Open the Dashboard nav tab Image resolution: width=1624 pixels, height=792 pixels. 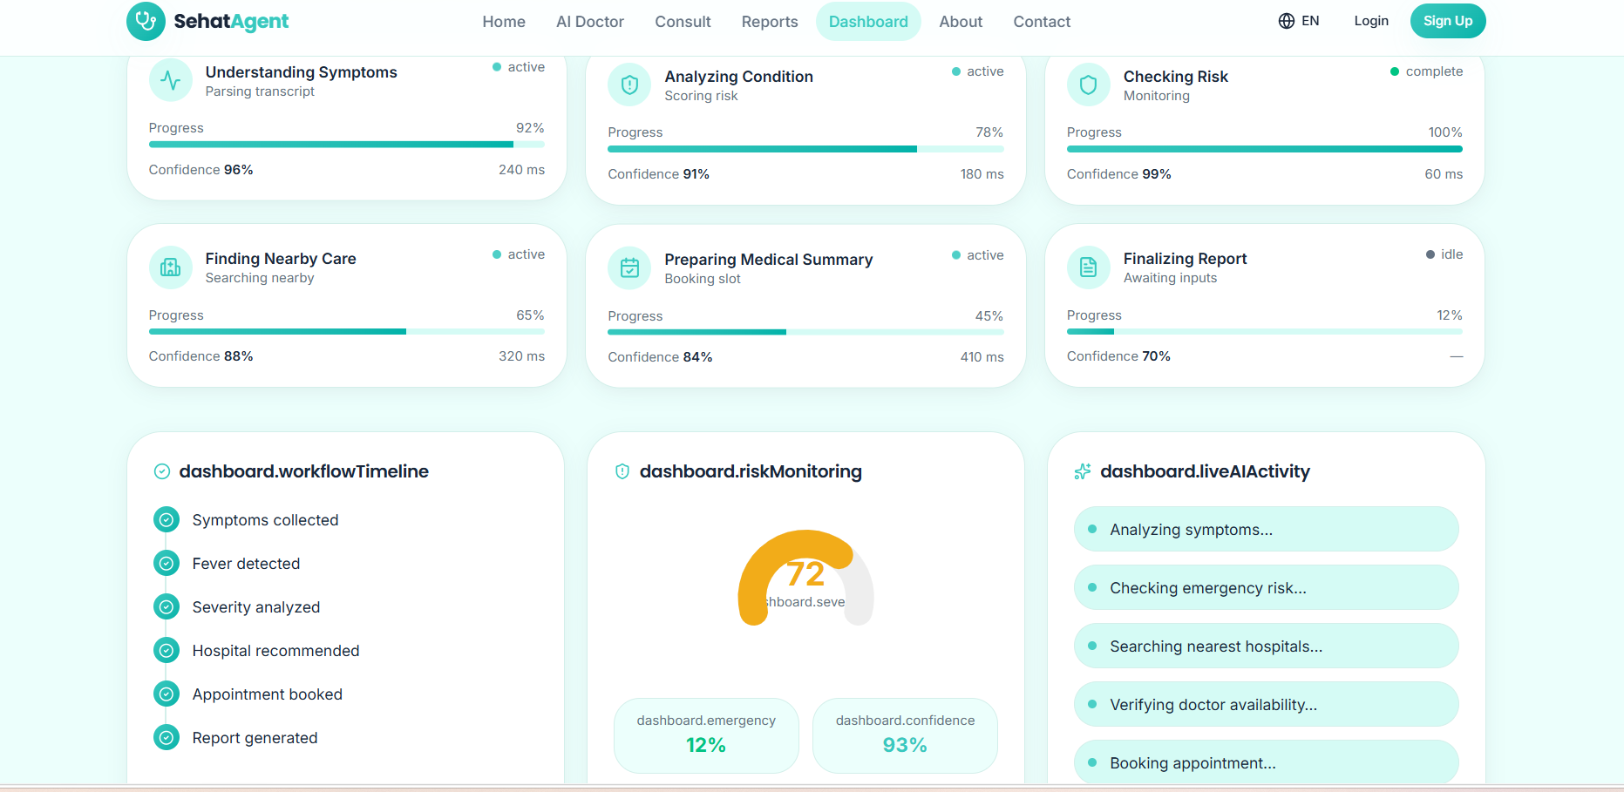[868, 22]
